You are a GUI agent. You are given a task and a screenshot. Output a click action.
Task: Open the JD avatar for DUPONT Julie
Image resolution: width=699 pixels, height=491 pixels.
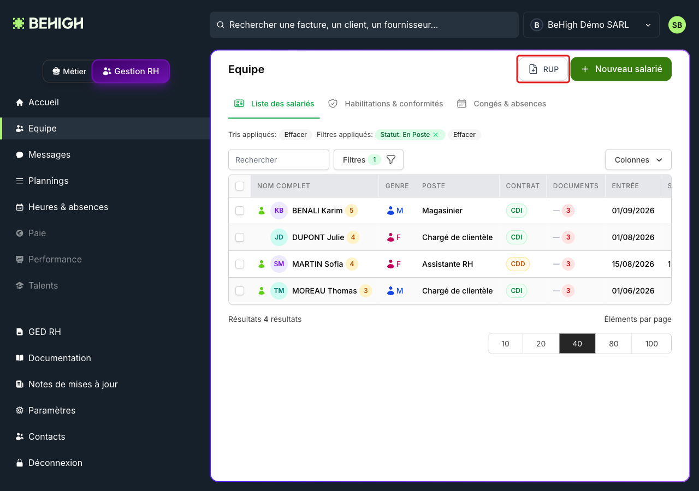[279, 237]
